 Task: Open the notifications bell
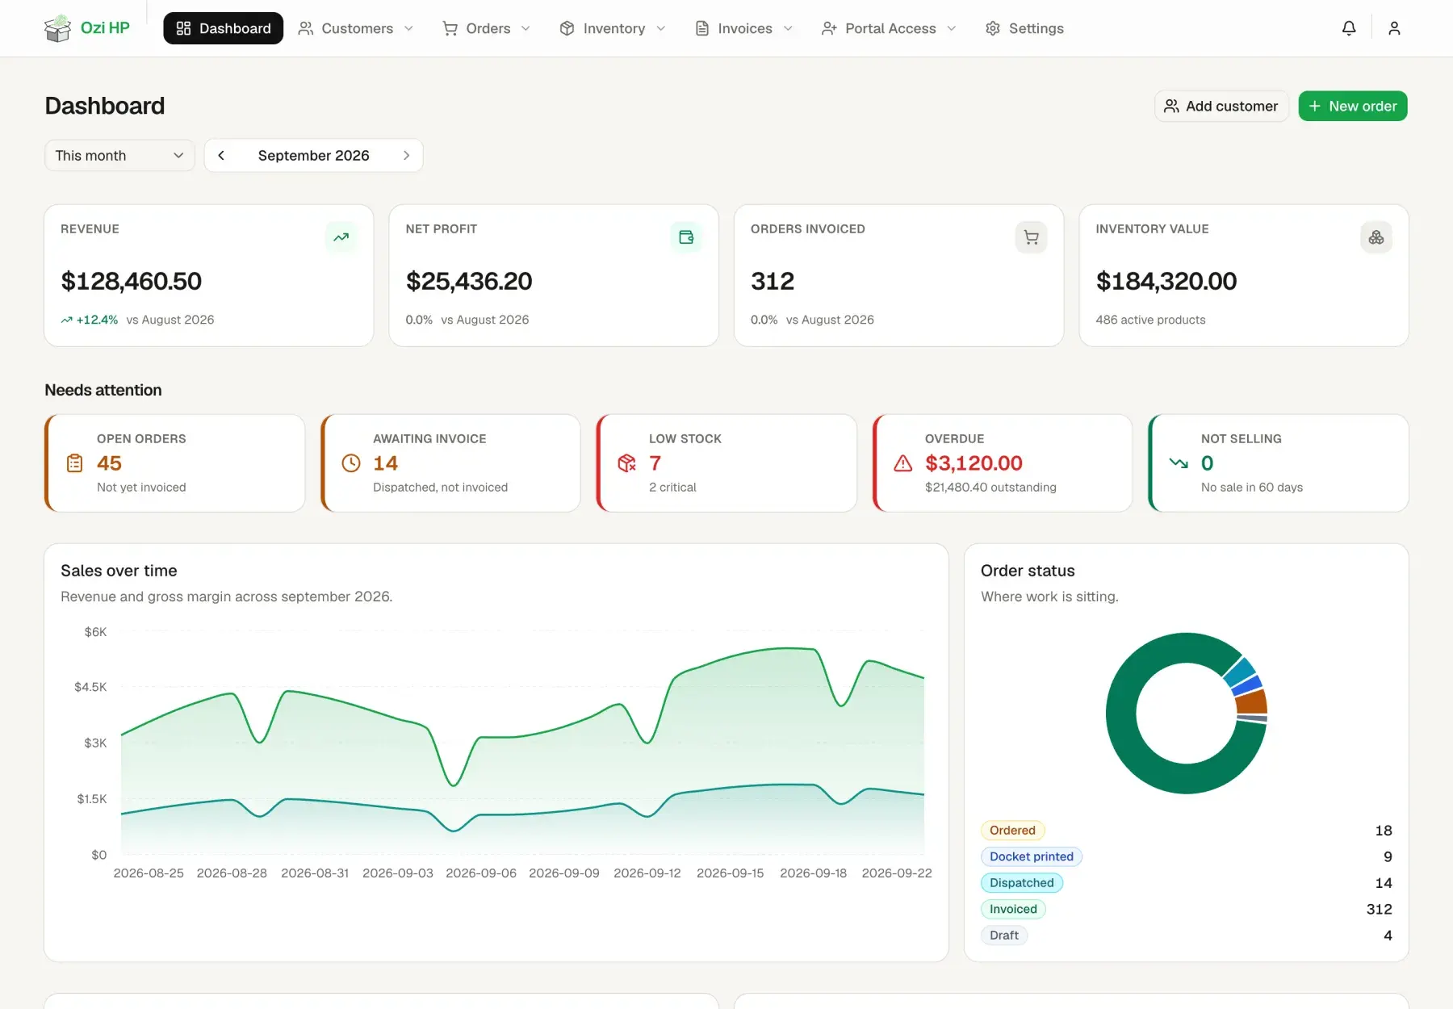coord(1349,28)
